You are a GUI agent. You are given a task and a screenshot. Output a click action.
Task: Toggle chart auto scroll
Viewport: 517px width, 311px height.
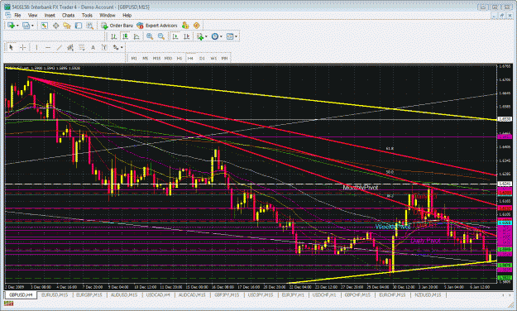coord(175,36)
